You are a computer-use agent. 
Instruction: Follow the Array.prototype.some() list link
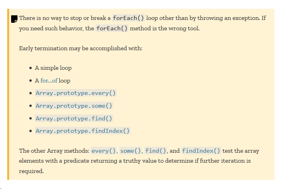coord(74,106)
